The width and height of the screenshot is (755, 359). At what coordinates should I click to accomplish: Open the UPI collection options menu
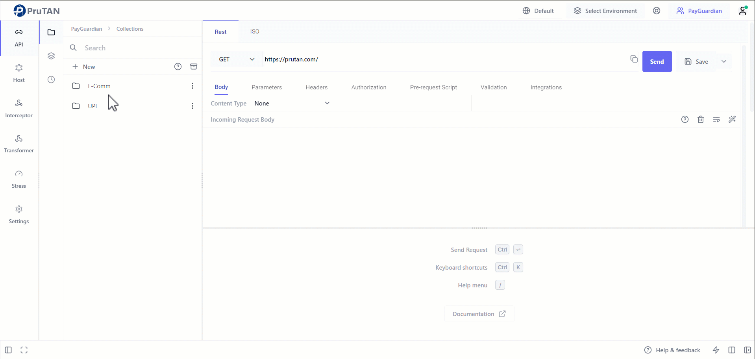(192, 106)
